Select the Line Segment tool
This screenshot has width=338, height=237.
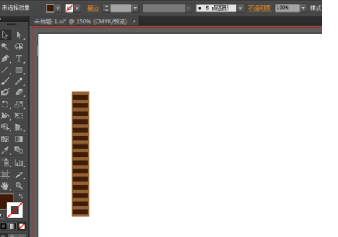pyautogui.click(x=5, y=70)
